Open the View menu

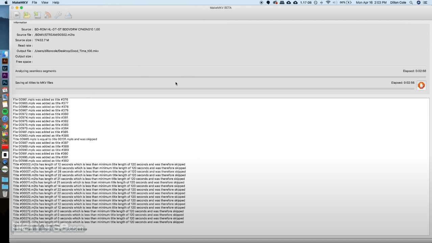click(x=45, y=2)
